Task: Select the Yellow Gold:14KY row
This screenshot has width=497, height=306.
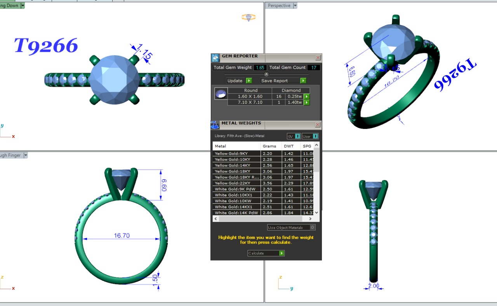Action: [236, 165]
